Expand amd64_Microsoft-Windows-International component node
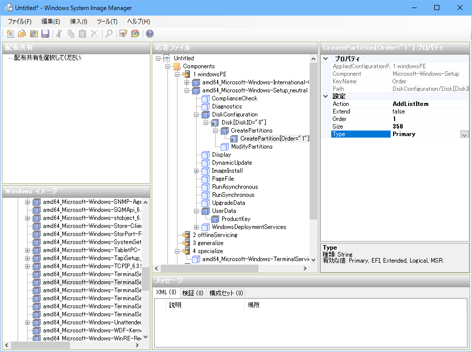This screenshot has width=472, height=352. (186, 82)
